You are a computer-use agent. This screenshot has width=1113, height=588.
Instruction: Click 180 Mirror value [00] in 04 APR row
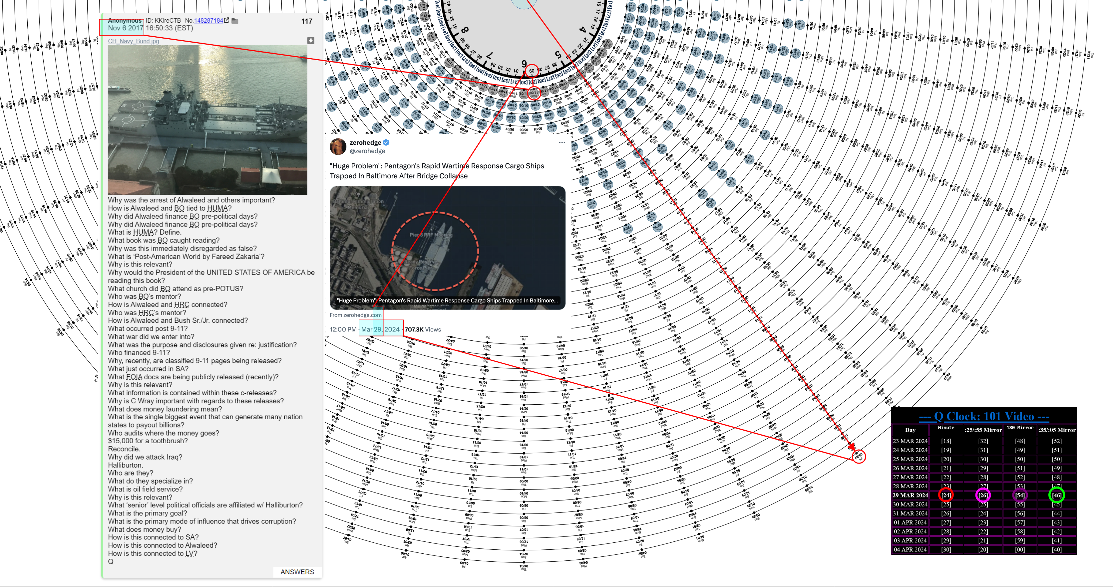click(x=1020, y=550)
